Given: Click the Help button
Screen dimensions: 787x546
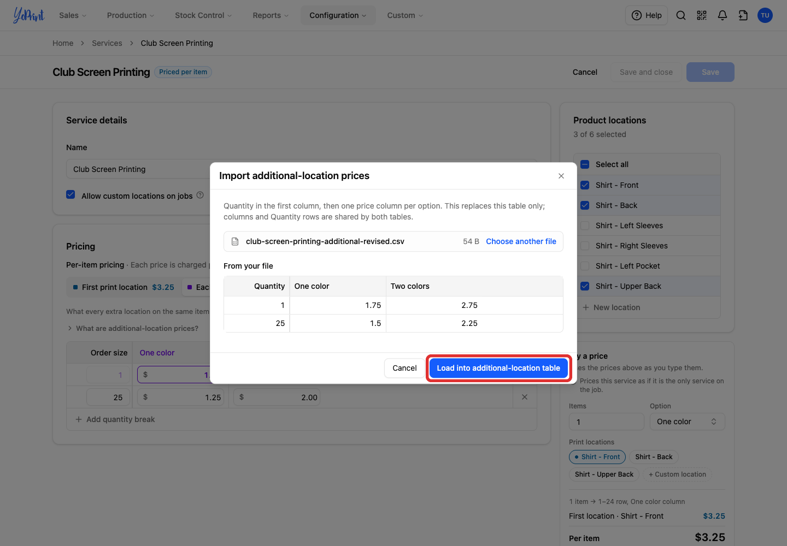Looking at the screenshot, I should coord(647,15).
